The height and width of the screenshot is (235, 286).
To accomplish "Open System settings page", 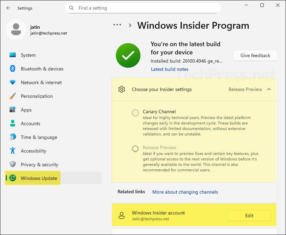I will 53,55.
